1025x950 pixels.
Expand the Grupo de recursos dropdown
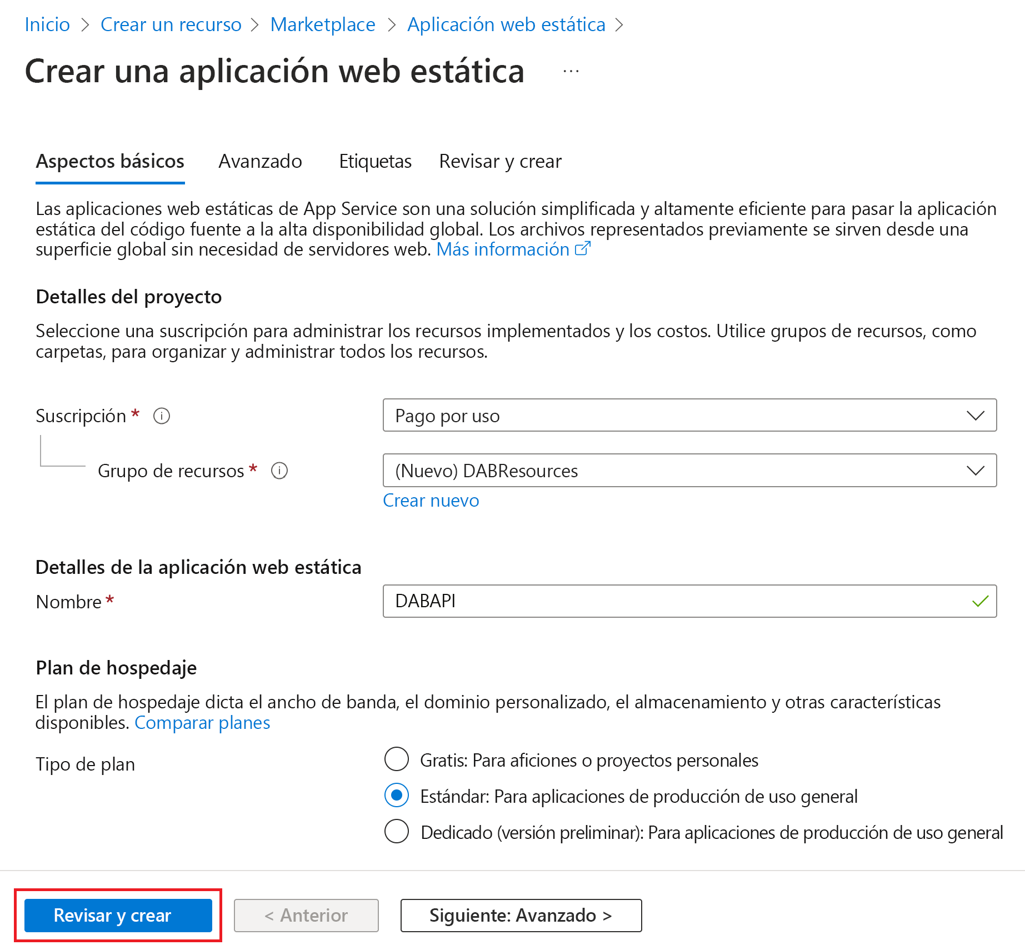point(689,471)
